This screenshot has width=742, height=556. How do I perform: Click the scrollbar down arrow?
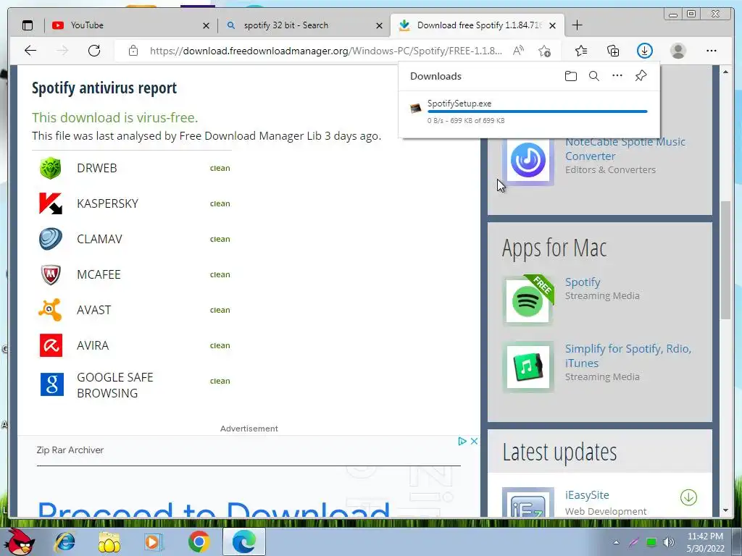725,510
